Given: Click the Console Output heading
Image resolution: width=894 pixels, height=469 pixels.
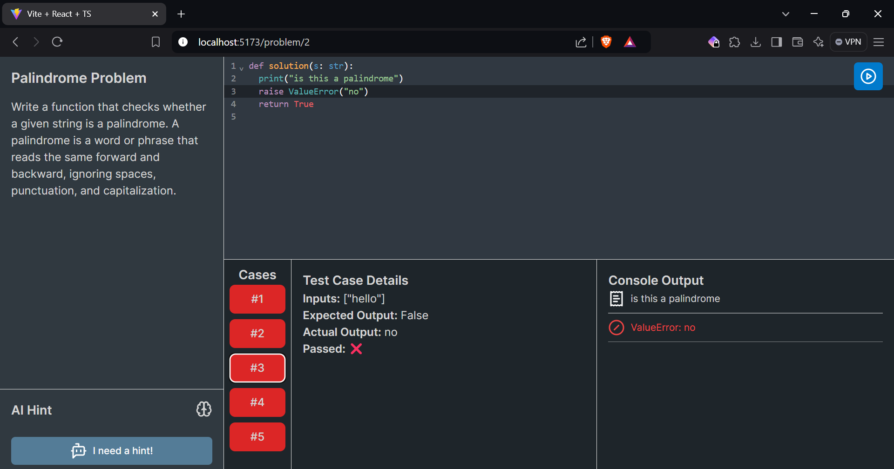Looking at the screenshot, I should click(x=656, y=281).
